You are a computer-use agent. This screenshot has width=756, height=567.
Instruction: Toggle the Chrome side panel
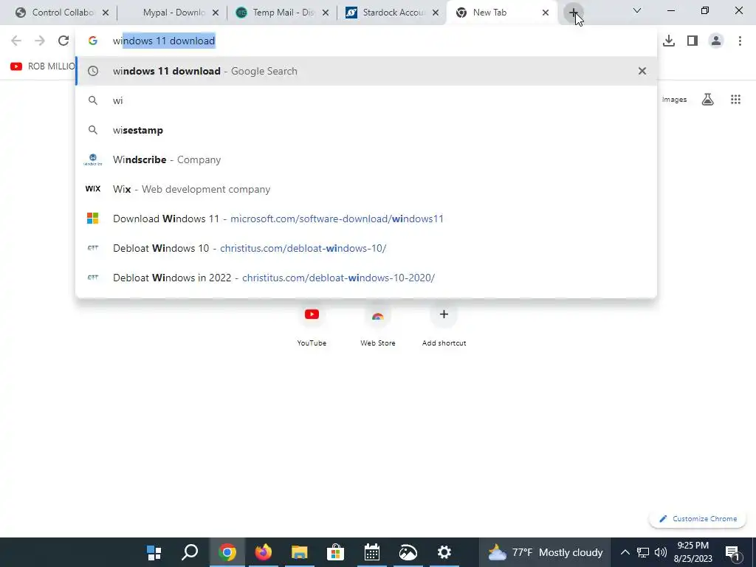tap(693, 41)
